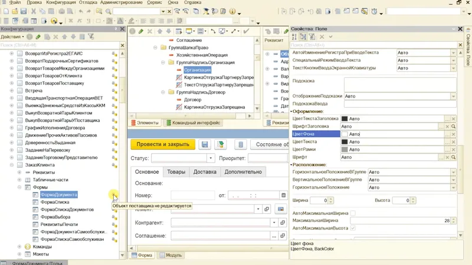Select the Договор element in the form tree

pyautogui.click(x=192, y=100)
